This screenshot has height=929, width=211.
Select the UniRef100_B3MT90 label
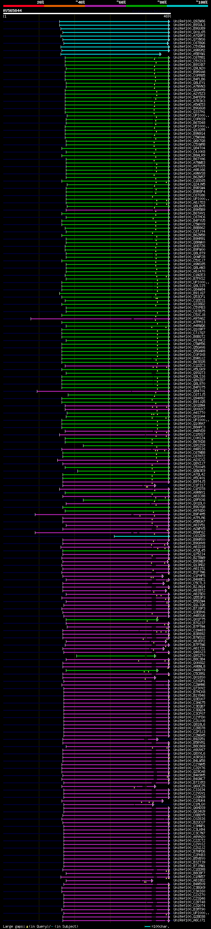tap(189, 910)
